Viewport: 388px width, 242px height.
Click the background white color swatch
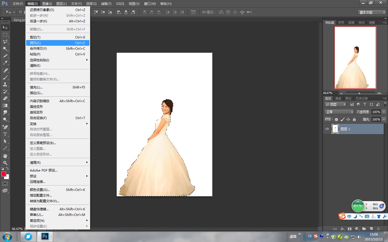click(8, 177)
